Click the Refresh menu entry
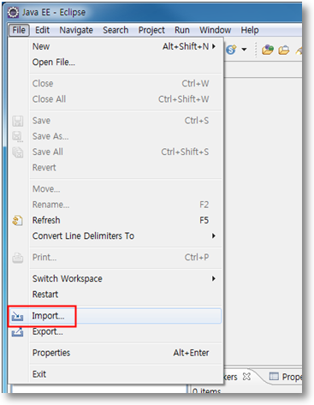This screenshot has height=405, width=314. (x=116, y=220)
